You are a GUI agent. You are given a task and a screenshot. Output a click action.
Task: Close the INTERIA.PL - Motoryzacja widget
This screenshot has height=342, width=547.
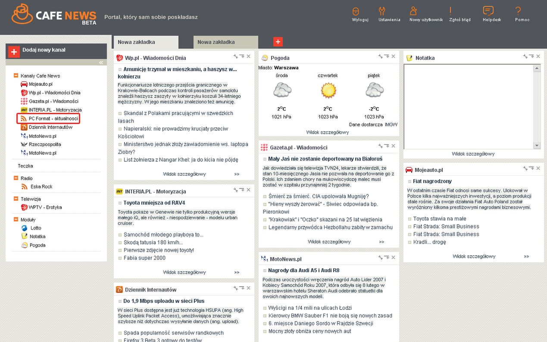point(248,190)
